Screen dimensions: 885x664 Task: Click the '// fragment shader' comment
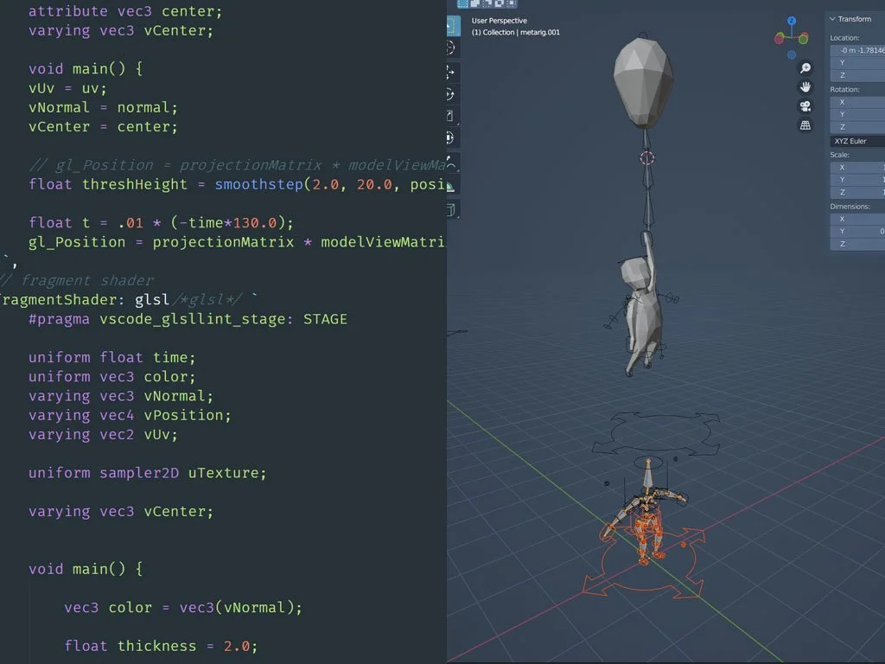click(x=77, y=281)
